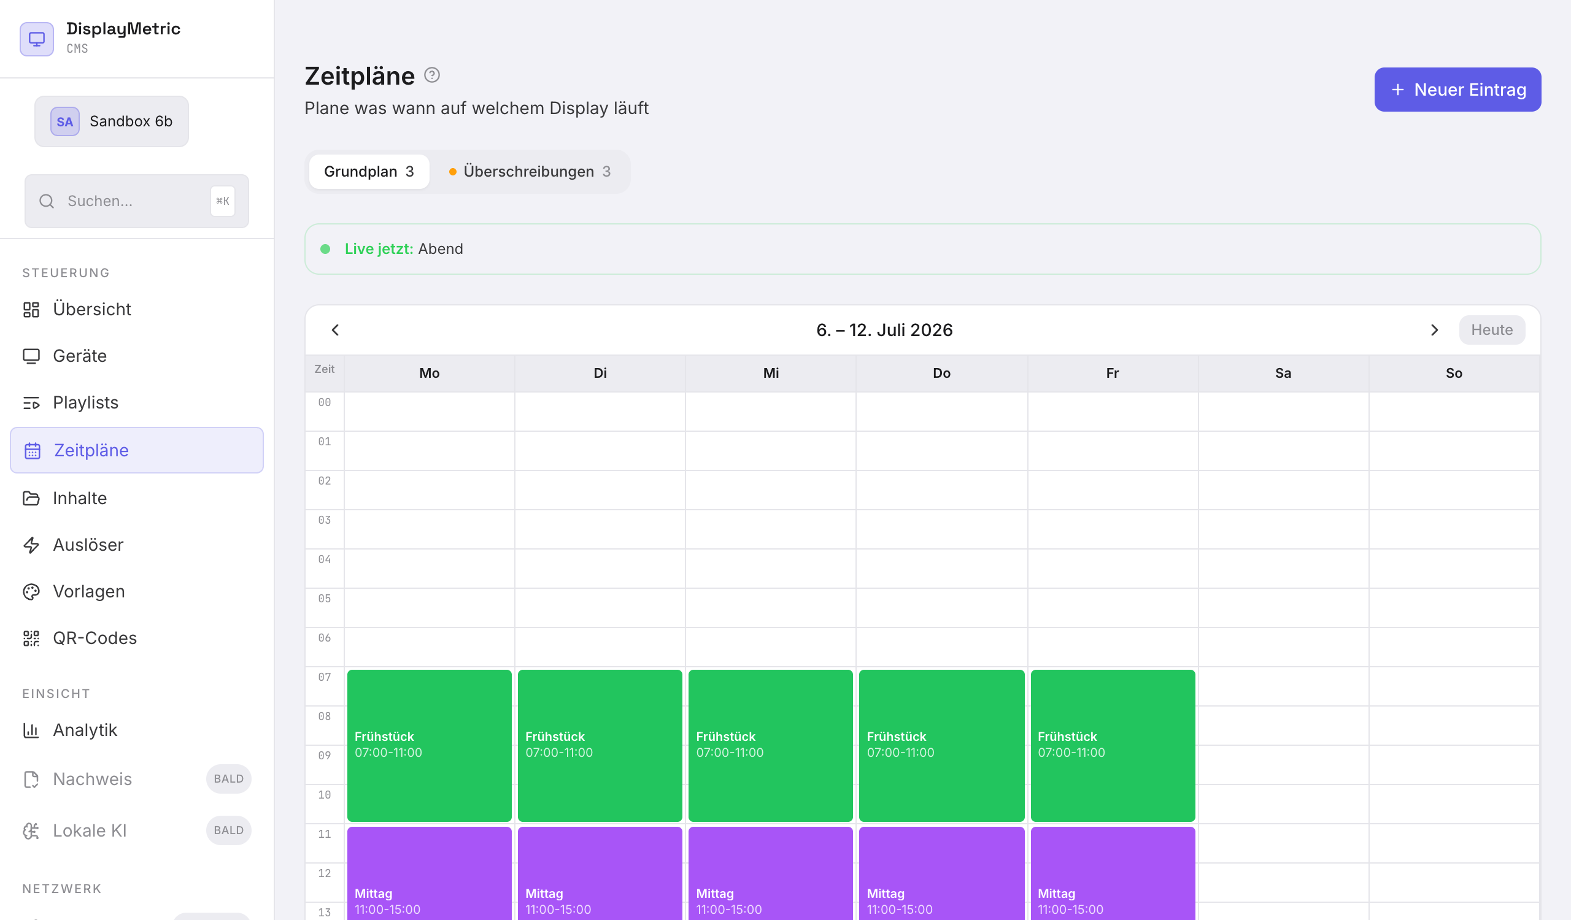The height and width of the screenshot is (920, 1571).
Task: Click the QR-Codes icon
Action: coord(31,638)
